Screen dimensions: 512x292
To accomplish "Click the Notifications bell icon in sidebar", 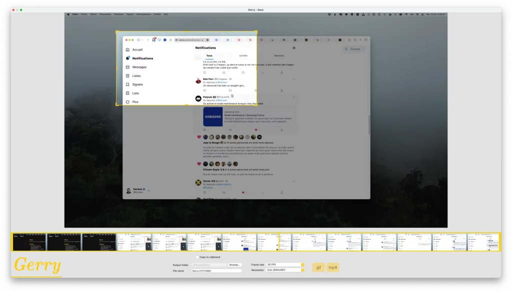I will (128, 58).
